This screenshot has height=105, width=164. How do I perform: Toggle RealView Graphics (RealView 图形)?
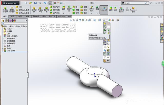pyautogui.click(x=133, y=10)
